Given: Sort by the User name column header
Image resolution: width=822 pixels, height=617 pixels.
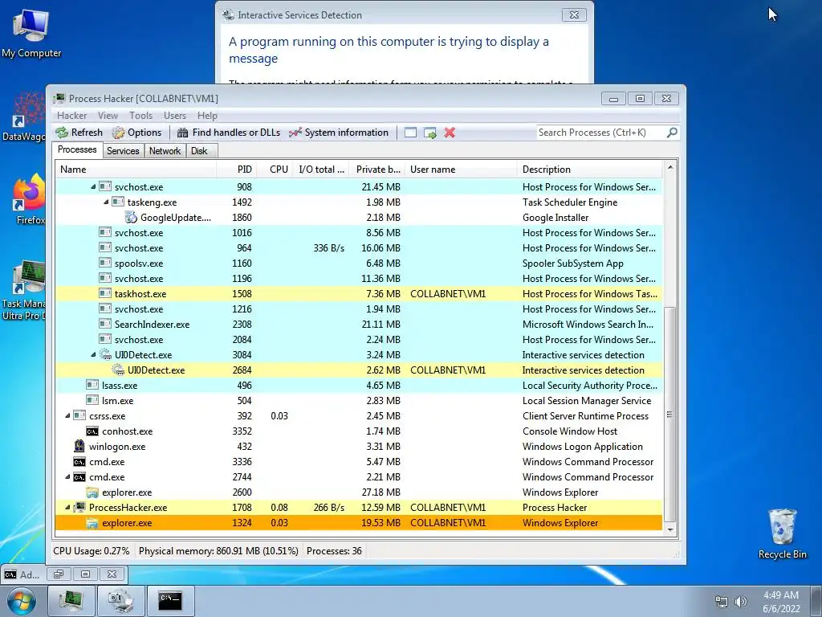Looking at the screenshot, I should [461, 170].
